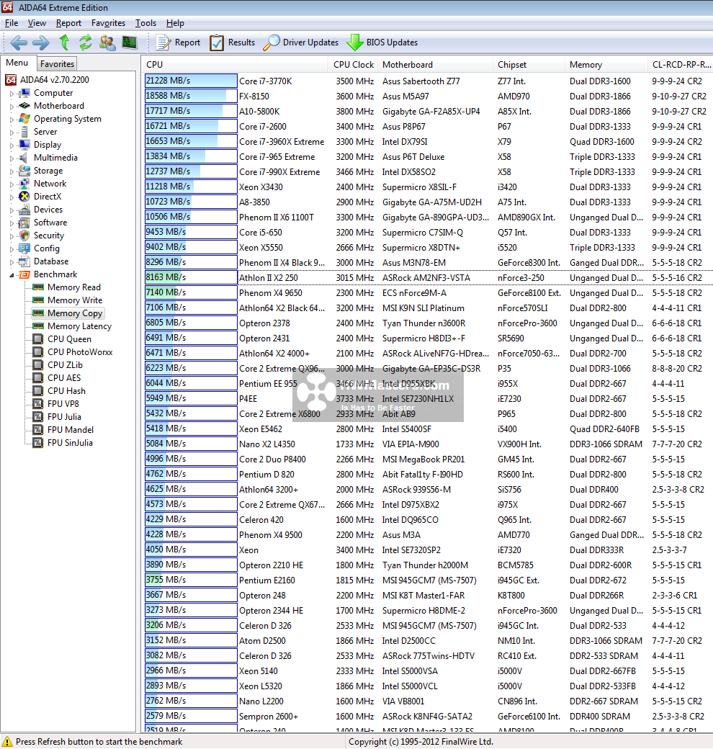Expand the Network tree node
The width and height of the screenshot is (713, 749).
(x=12, y=184)
